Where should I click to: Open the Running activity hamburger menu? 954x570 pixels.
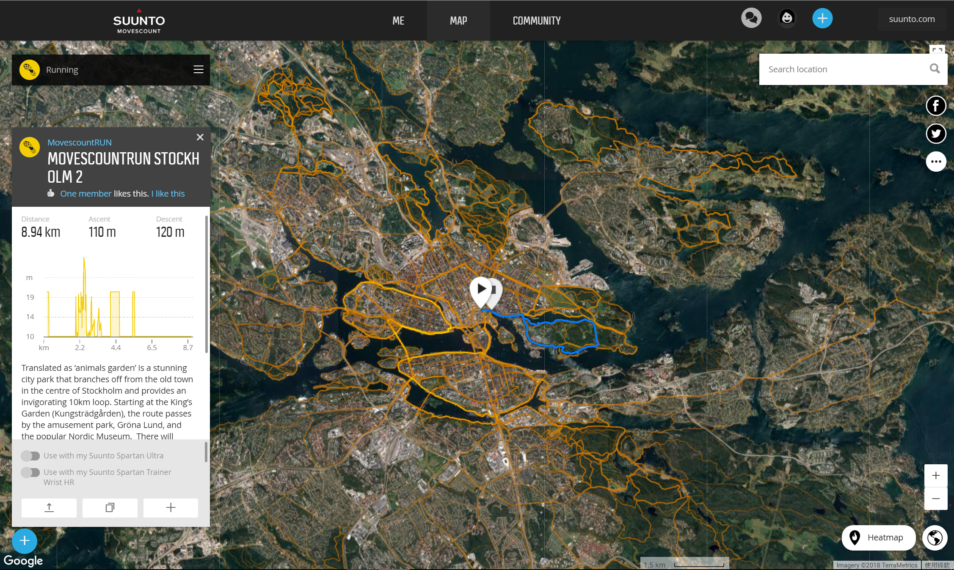(199, 69)
